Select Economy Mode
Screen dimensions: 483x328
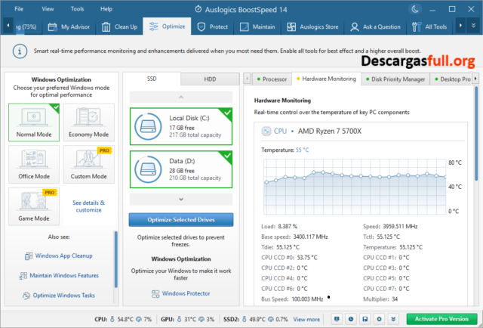point(89,122)
